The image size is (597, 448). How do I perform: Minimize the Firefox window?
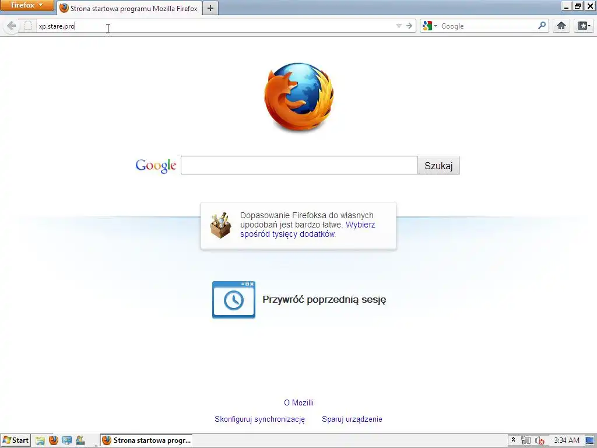(567, 6)
